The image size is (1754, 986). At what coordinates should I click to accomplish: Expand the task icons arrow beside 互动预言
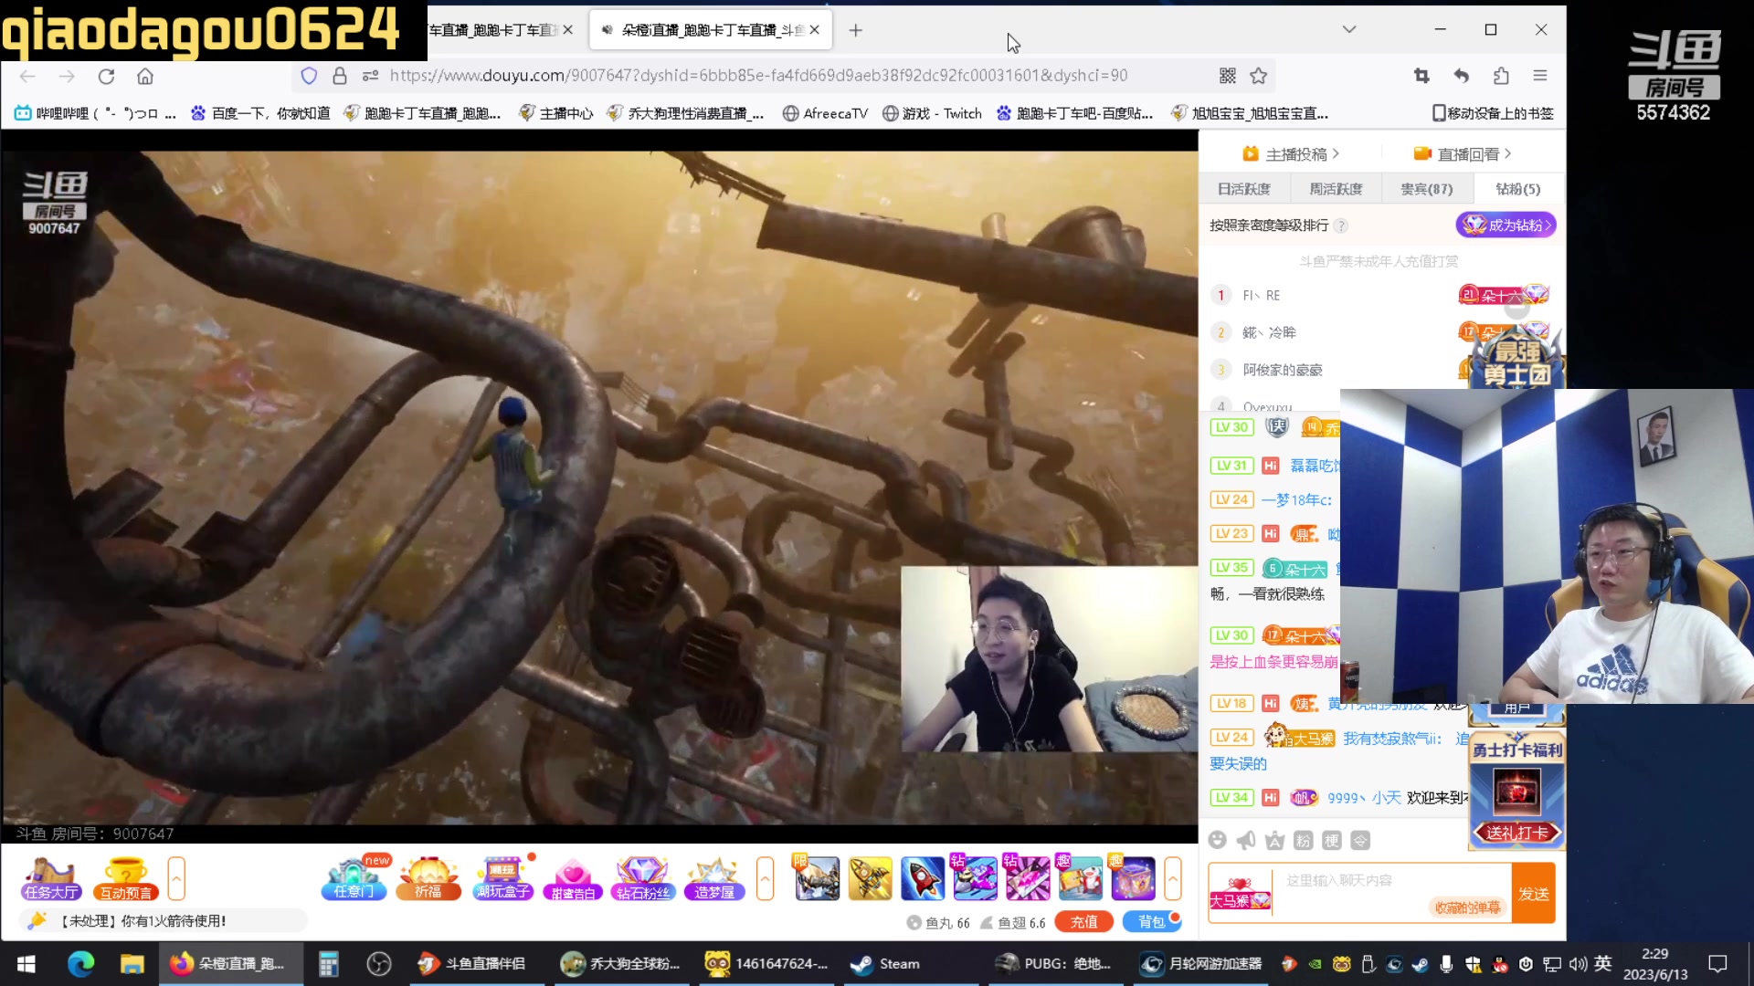tap(176, 879)
